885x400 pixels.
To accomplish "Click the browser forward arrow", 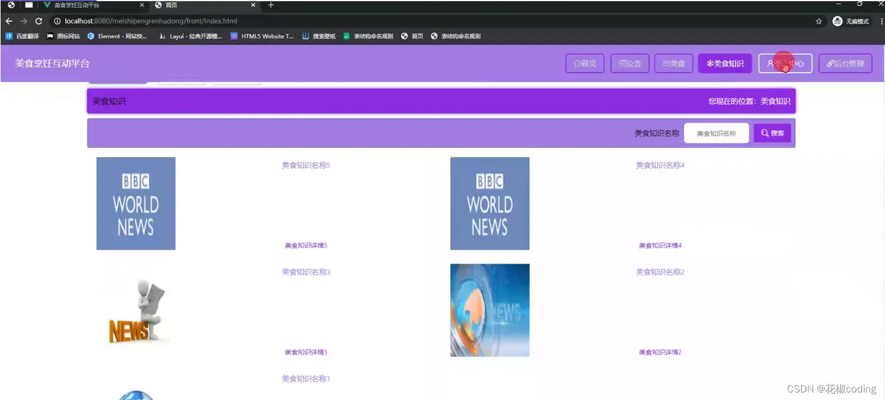I will point(24,21).
